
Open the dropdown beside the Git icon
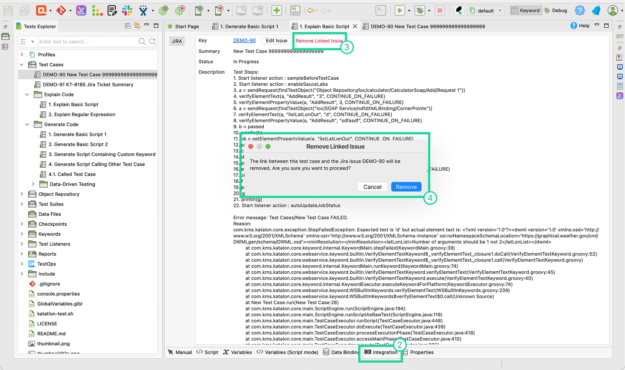(x=69, y=11)
